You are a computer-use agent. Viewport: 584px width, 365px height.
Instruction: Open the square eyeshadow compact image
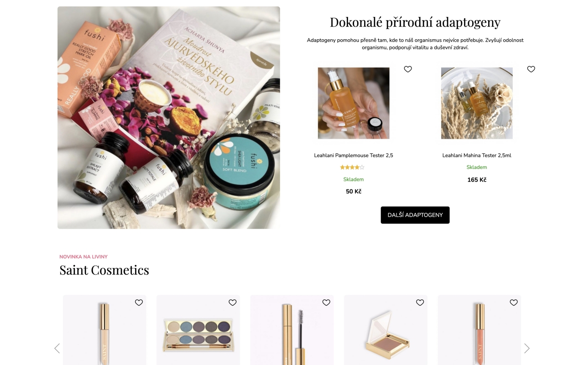(386, 331)
